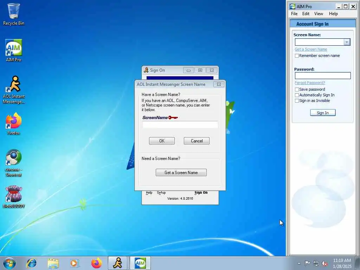Viewport: 360px width, 270px height.
Task: Expand the Screen Name dropdown in AIM Pro
Action: point(347,42)
